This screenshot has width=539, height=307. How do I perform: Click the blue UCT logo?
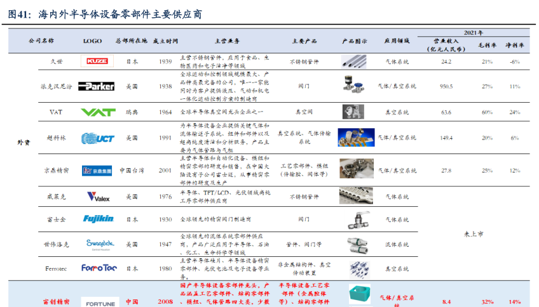point(97,138)
